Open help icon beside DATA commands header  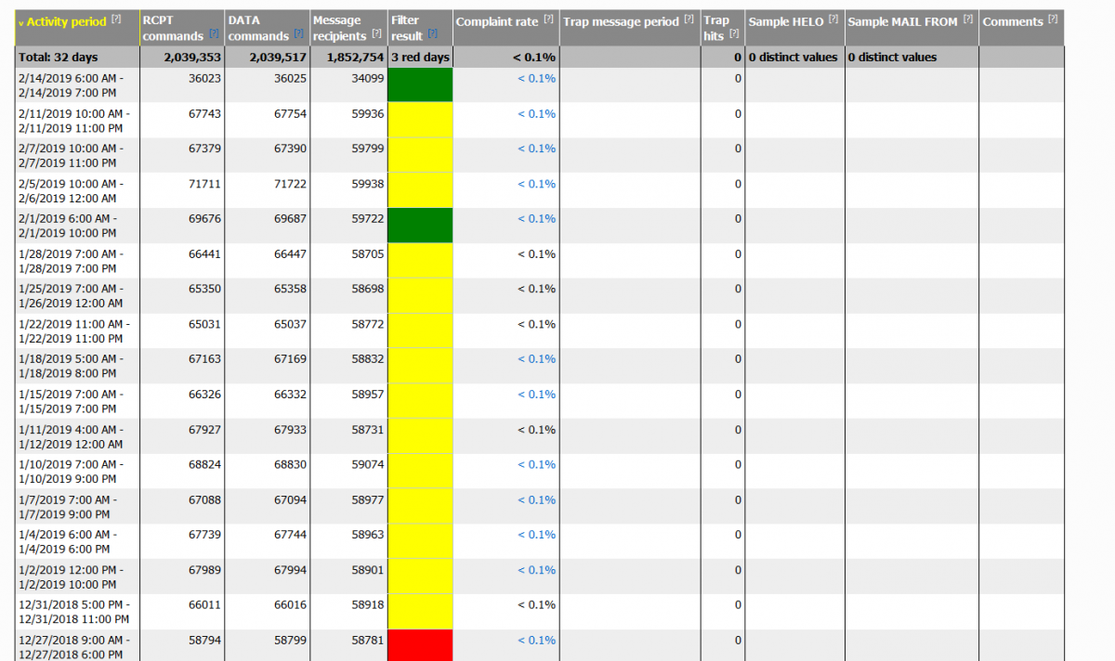[298, 34]
